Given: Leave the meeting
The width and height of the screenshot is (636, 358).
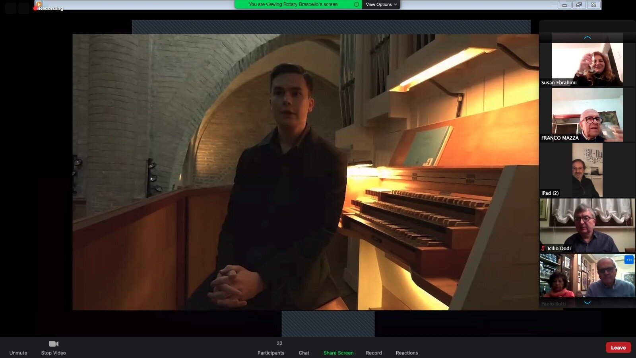Looking at the screenshot, I should coord(618,347).
